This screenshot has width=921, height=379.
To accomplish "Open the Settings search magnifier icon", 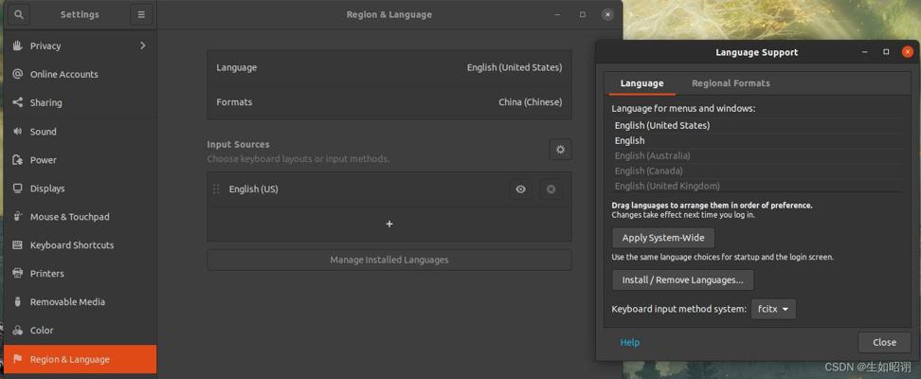I will pos(18,15).
